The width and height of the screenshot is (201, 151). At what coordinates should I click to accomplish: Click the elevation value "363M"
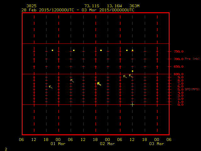pos(134,6)
